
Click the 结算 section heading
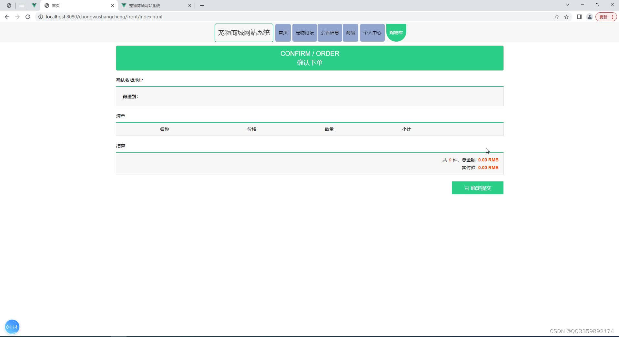[121, 146]
